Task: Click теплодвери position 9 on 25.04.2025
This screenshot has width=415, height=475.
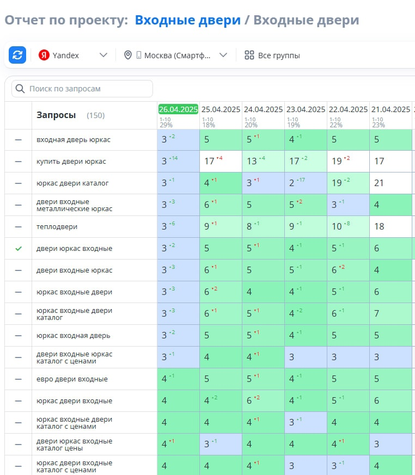Action: pos(221,226)
